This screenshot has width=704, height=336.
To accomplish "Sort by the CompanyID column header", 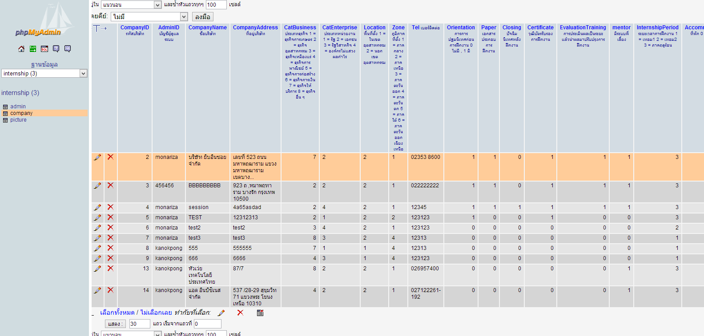I will [x=135, y=28].
